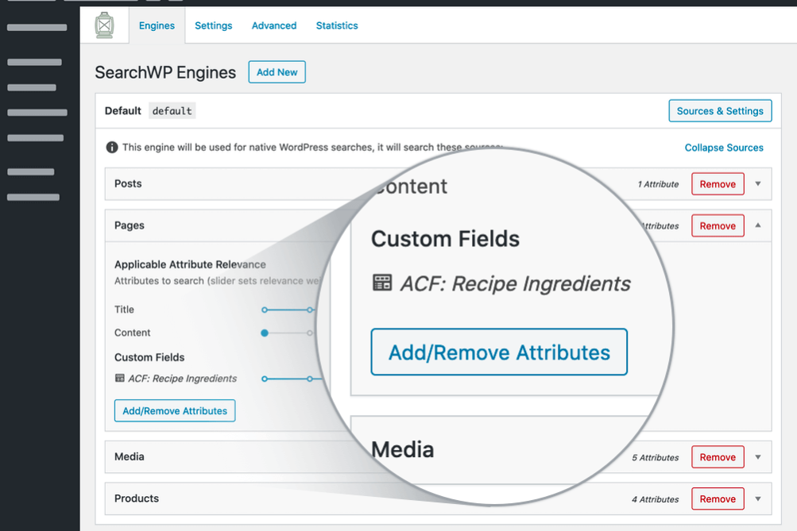Click the Add New engine button
The width and height of the screenshot is (797, 531).
[x=277, y=72]
